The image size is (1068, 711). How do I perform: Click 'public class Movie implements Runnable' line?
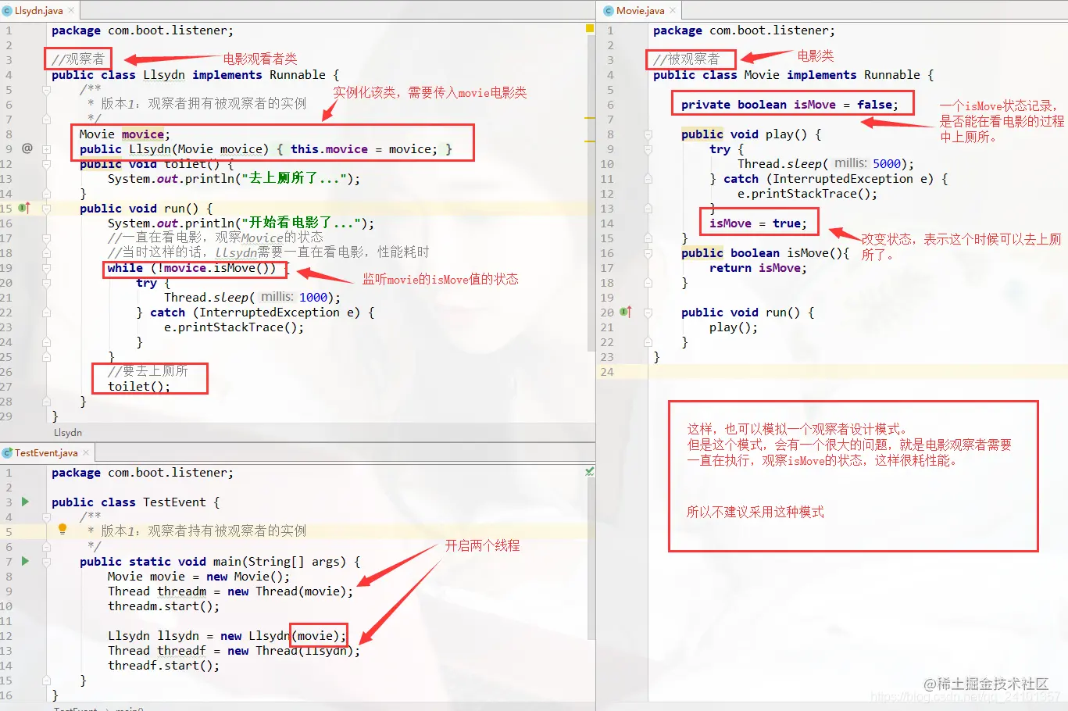[x=794, y=75]
